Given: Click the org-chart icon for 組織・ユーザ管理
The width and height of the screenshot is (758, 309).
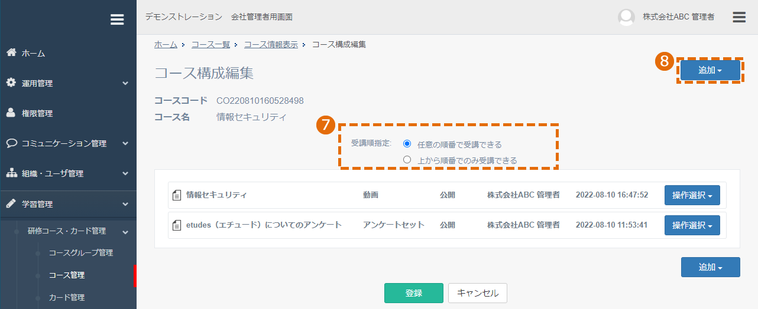Looking at the screenshot, I should [x=11, y=173].
